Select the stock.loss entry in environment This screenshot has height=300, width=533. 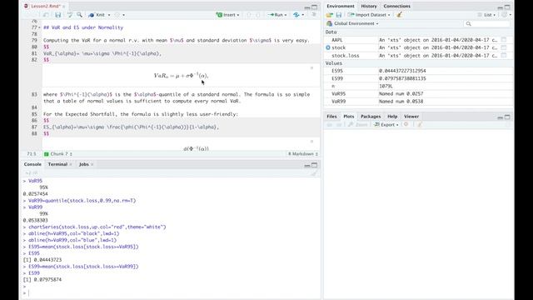click(418, 56)
